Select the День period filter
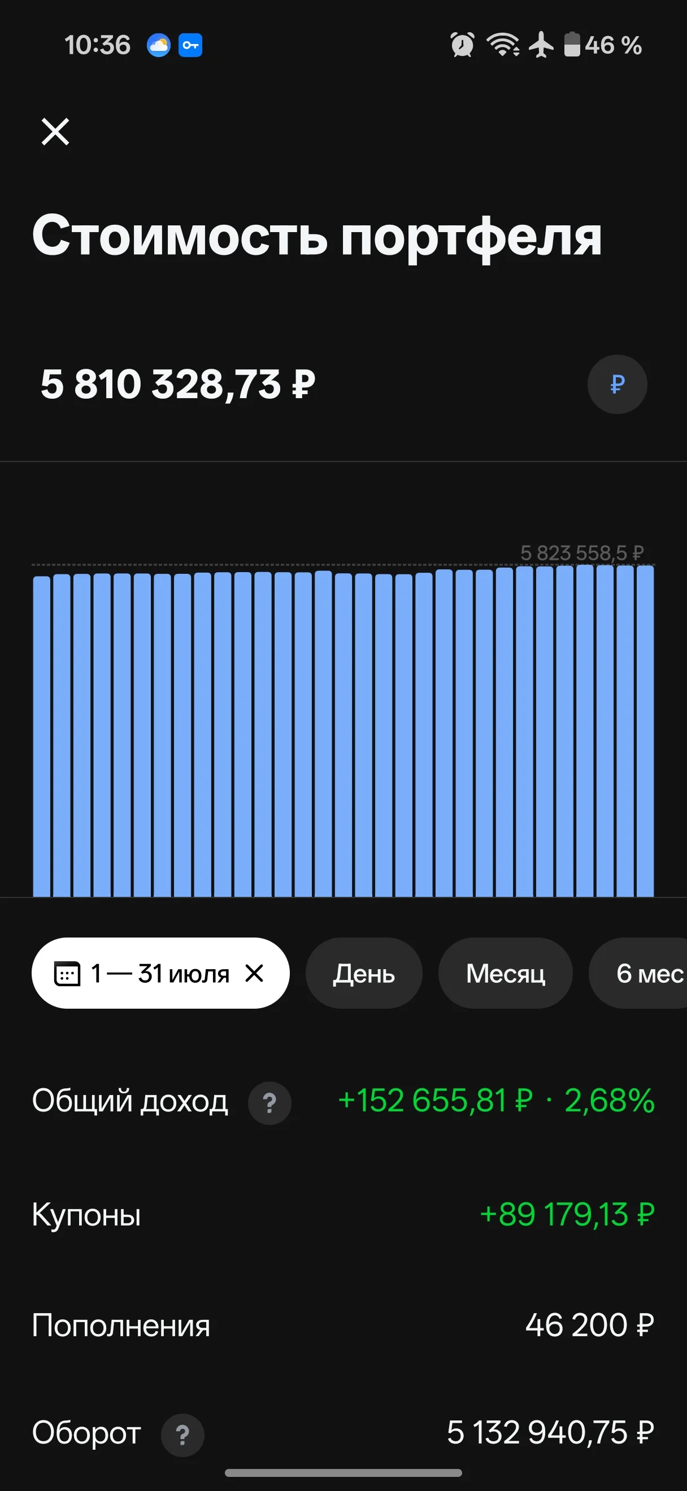This screenshot has width=687, height=1491. [x=363, y=973]
